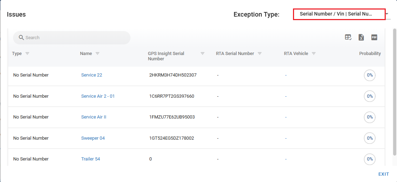This screenshot has height=182, width=397.
Task: Filter the GPS Insight Serial Number column
Action: point(202,54)
